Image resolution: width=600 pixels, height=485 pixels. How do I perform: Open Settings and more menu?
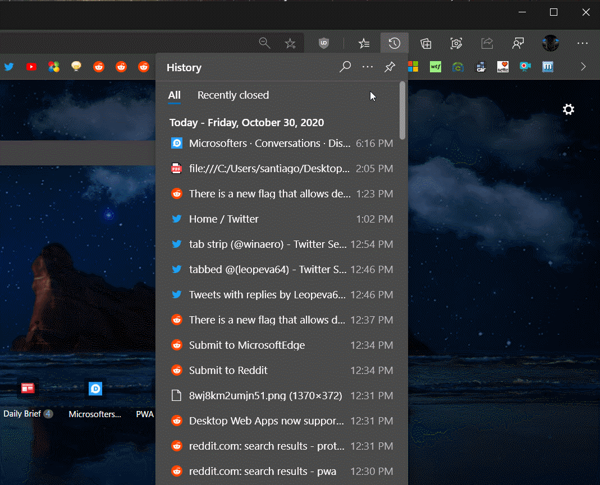[583, 43]
